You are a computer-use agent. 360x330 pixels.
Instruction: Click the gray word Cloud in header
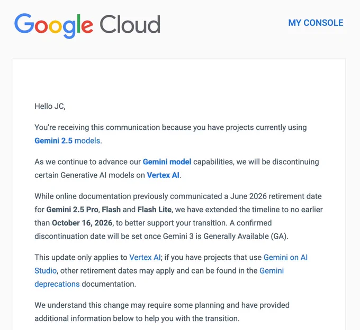point(130,24)
